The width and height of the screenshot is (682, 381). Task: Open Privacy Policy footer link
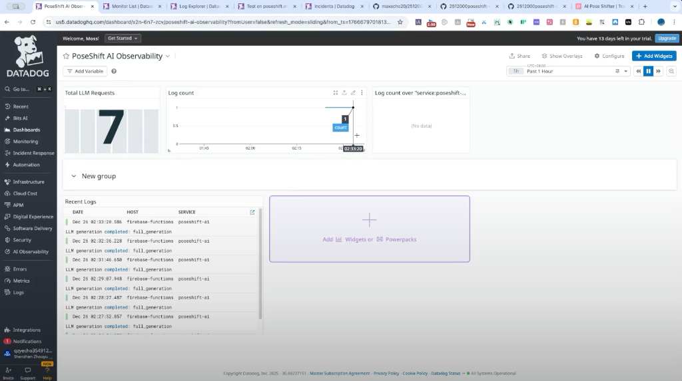click(x=386, y=373)
